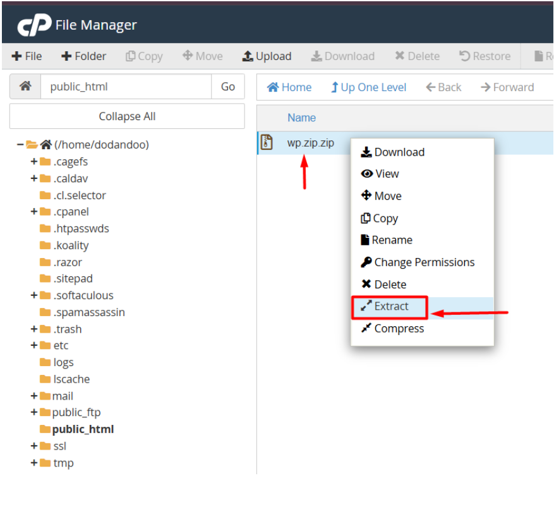
Task: Select Change Permissions from context menu
Action: click(424, 262)
